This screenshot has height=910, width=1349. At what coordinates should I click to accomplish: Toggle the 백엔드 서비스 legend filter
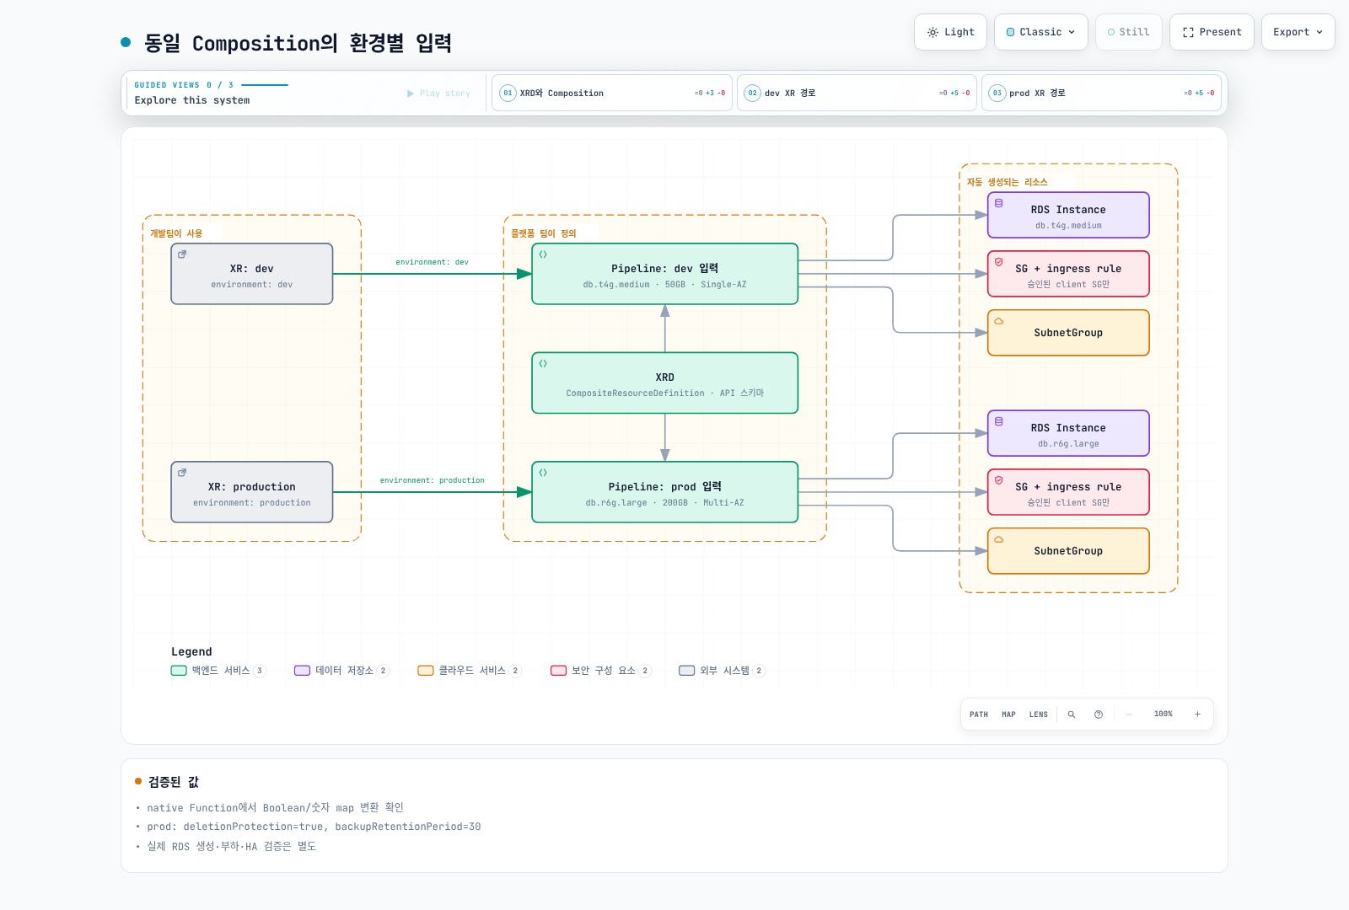click(218, 671)
